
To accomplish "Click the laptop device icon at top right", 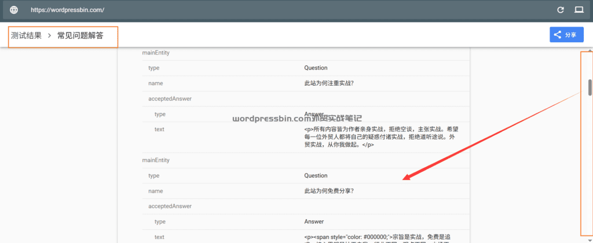I will point(579,10).
